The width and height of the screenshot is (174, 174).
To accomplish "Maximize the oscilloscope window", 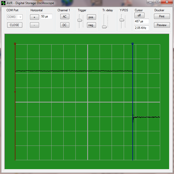I will point(157,2).
